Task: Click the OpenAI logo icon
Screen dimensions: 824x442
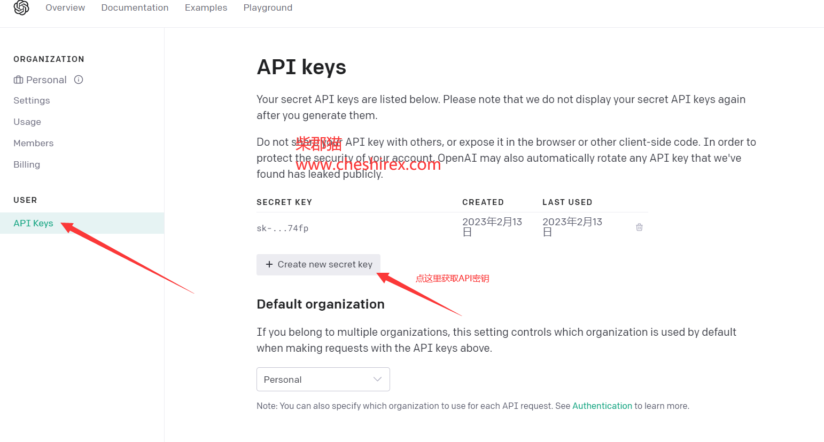Action: 21,7
